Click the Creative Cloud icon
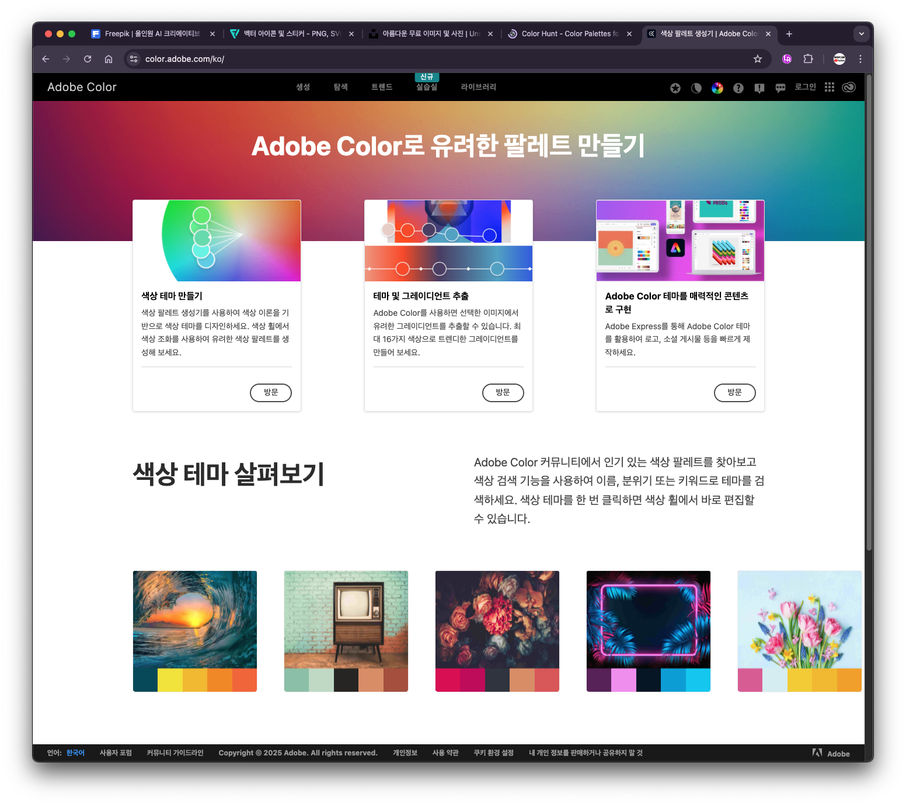Image resolution: width=906 pixels, height=805 pixels. coord(849,87)
